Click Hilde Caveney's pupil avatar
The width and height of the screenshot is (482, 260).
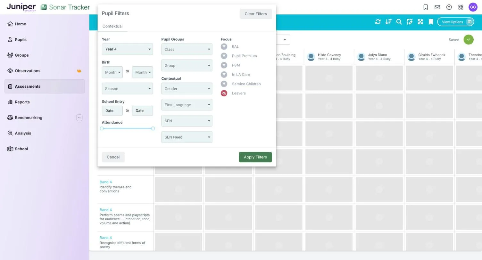(x=311, y=57)
